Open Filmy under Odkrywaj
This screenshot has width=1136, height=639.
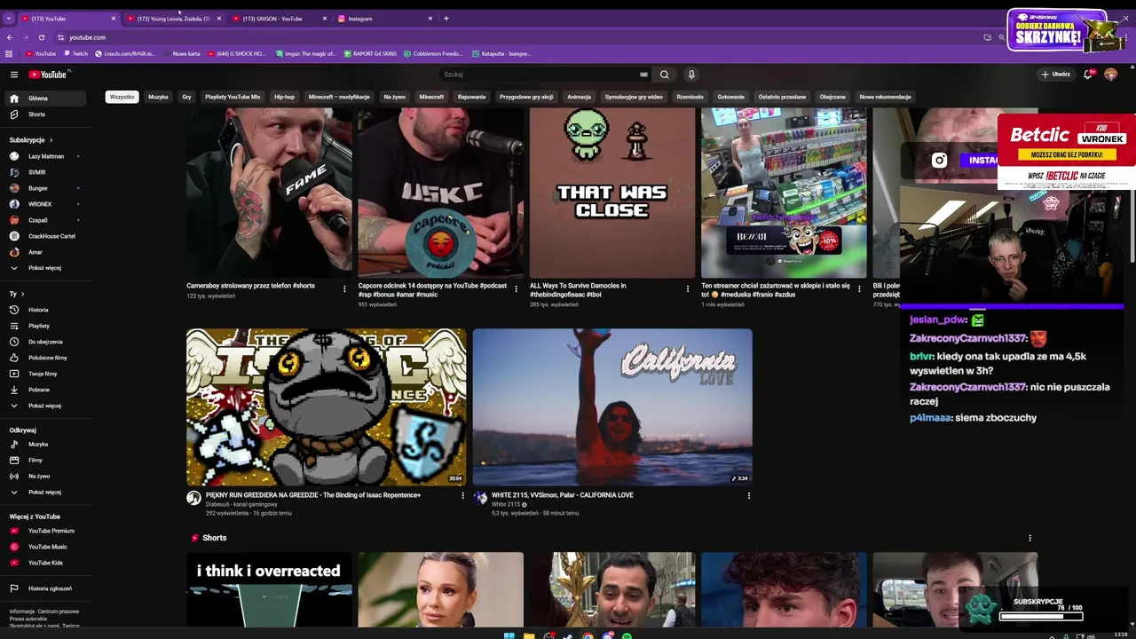click(x=46, y=460)
